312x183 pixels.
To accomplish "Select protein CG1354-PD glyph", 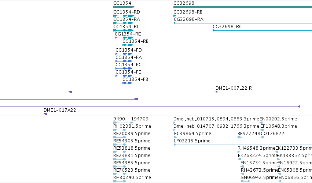I will tap(124, 54).
